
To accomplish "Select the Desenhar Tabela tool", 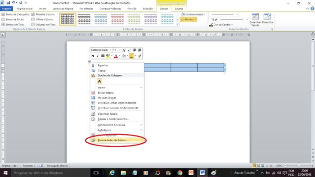I will [x=255, y=20].
